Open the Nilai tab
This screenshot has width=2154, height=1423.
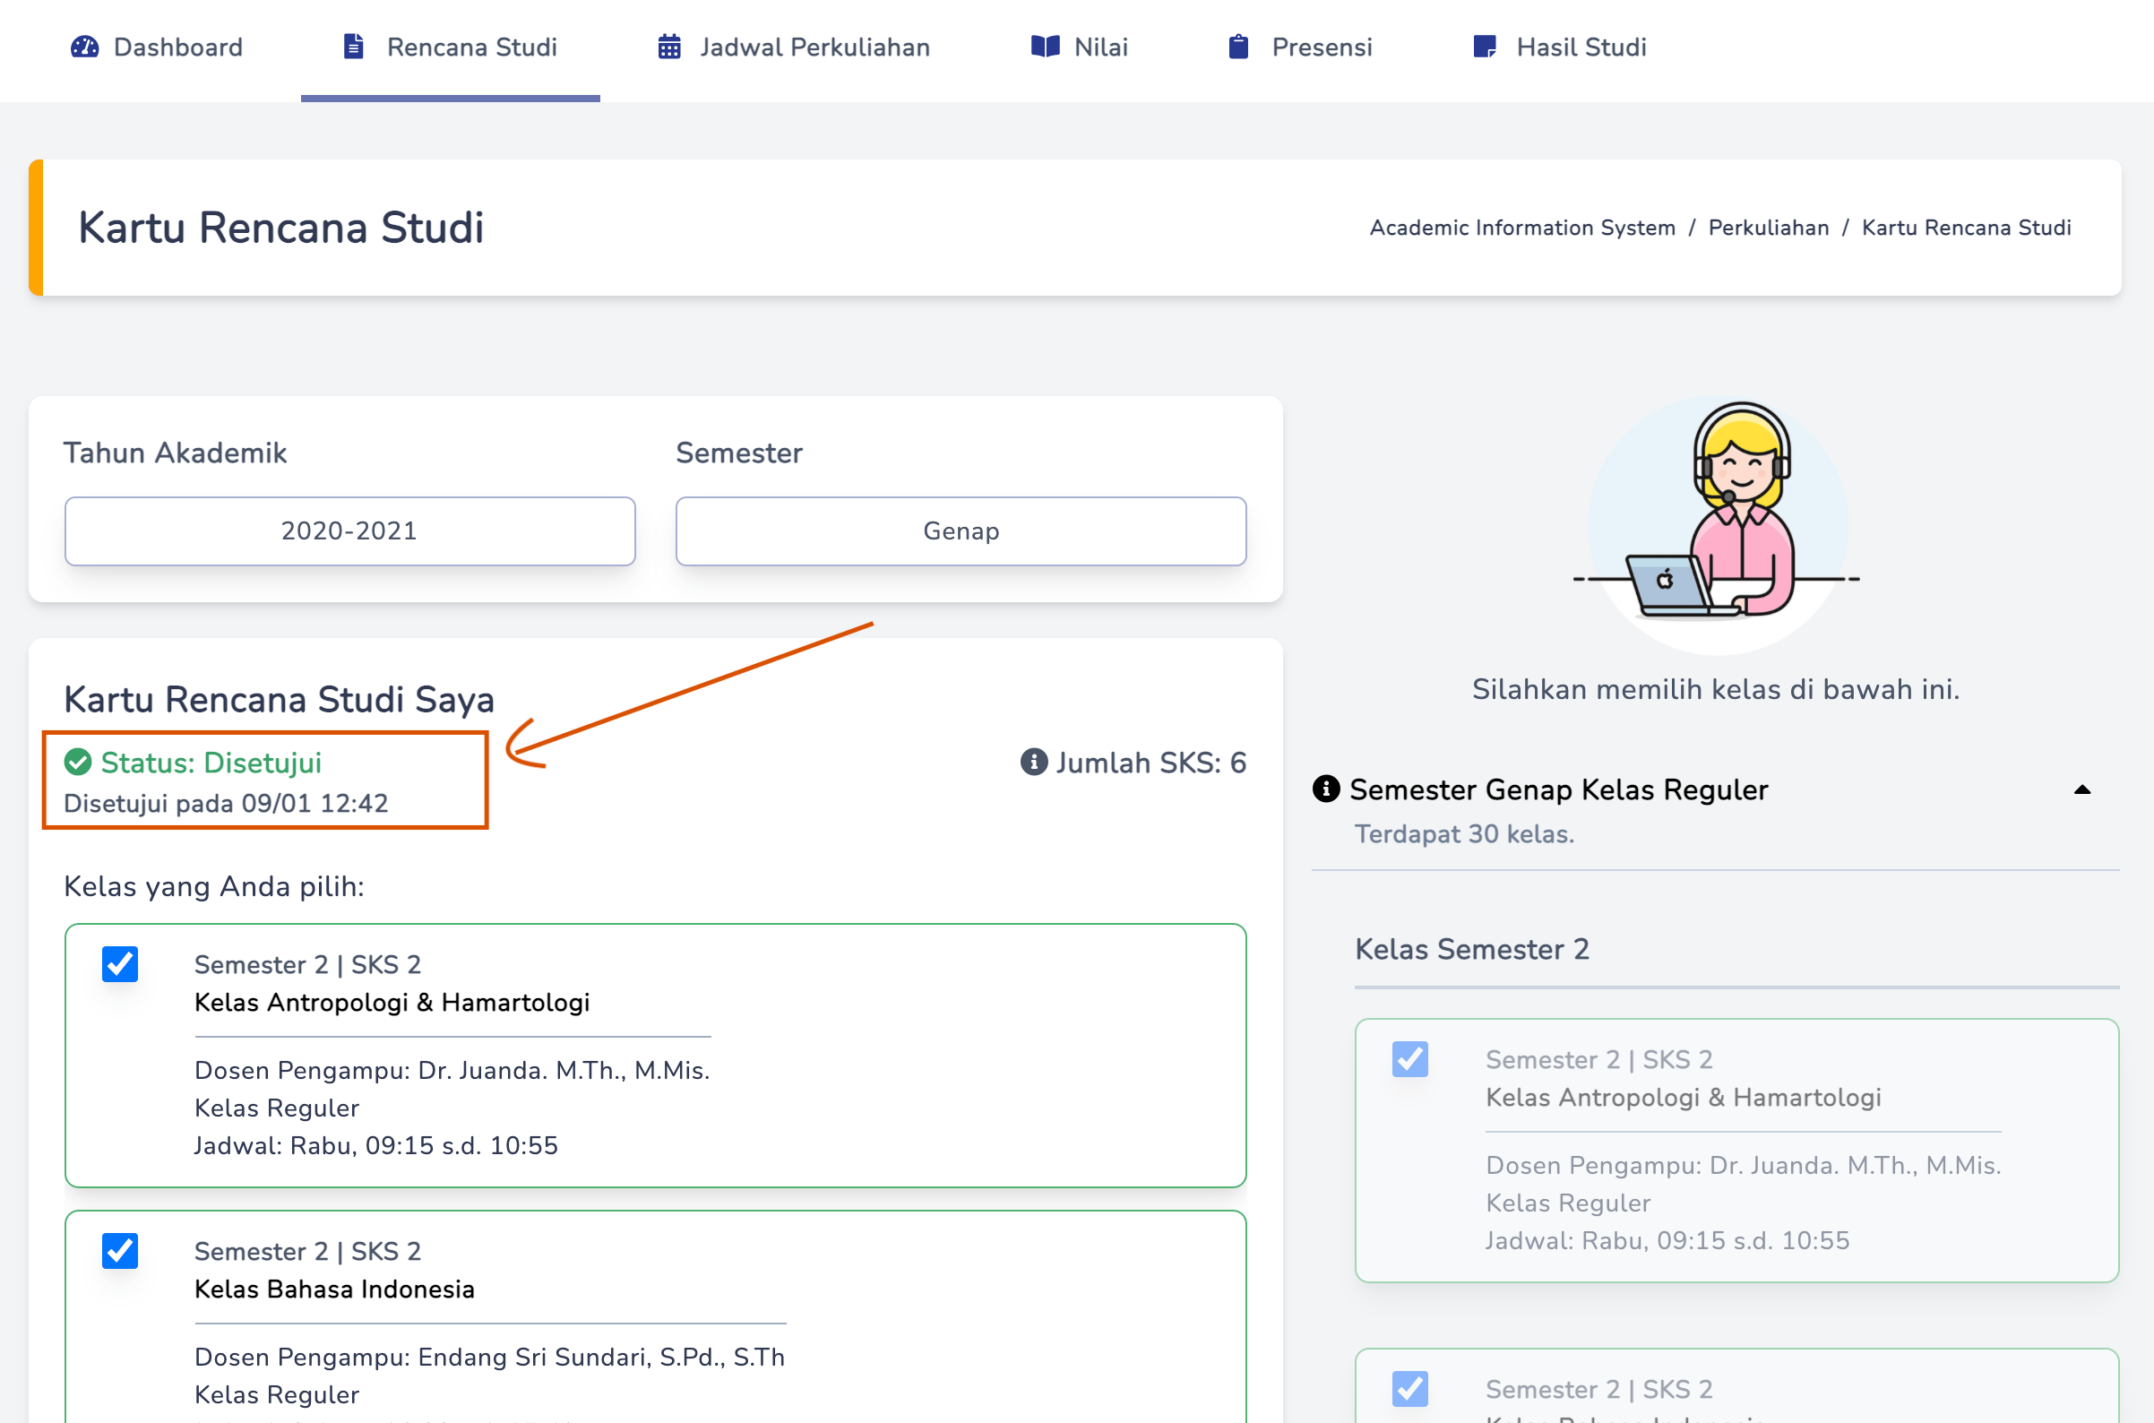click(x=1080, y=47)
